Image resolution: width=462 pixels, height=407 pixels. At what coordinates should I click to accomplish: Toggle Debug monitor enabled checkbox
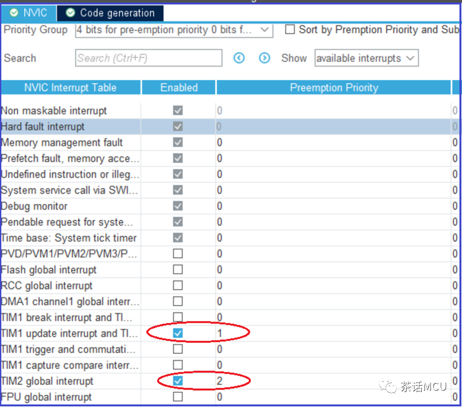tap(178, 206)
